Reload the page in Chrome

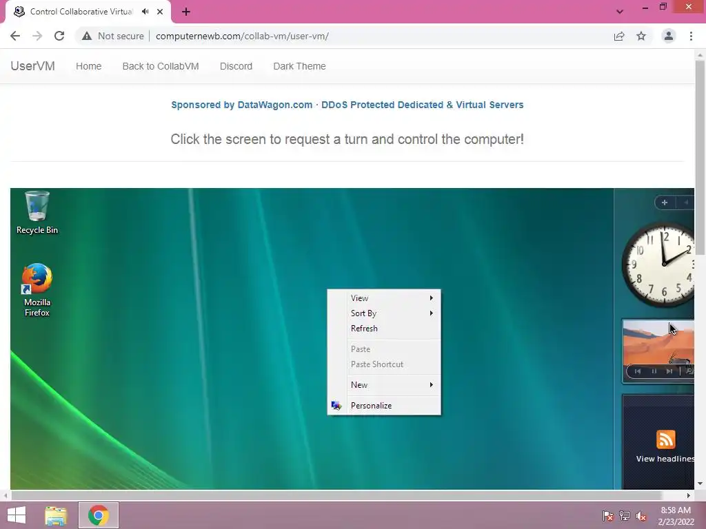[x=59, y=36]
